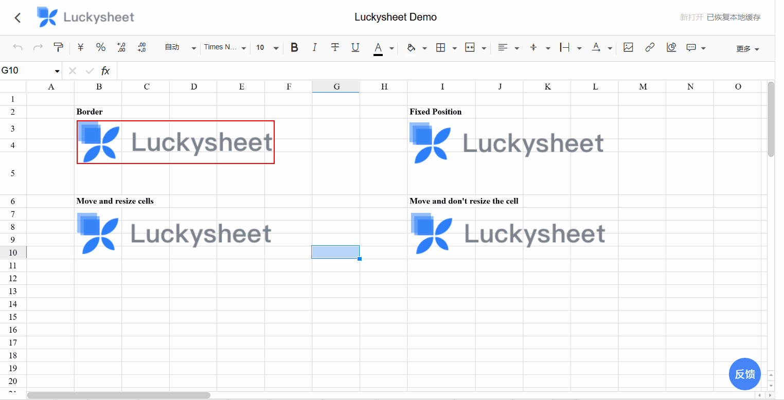Viewport: 784px width, 400px height.
Task: Insert a hyperlink
Action: point(650,48)
